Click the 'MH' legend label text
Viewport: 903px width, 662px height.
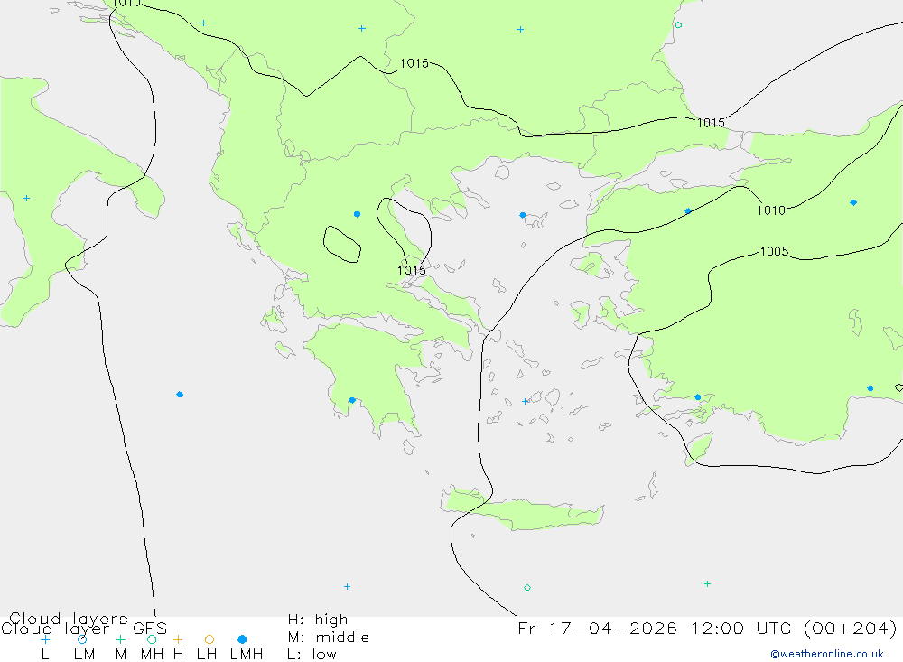click(152, 655)
